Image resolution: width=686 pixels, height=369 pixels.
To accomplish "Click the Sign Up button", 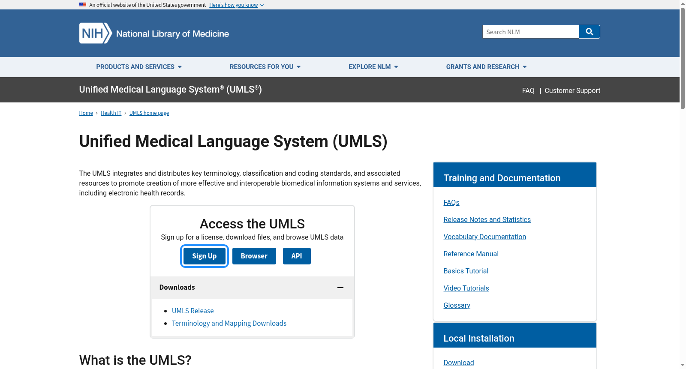I will tap(204, 256).
